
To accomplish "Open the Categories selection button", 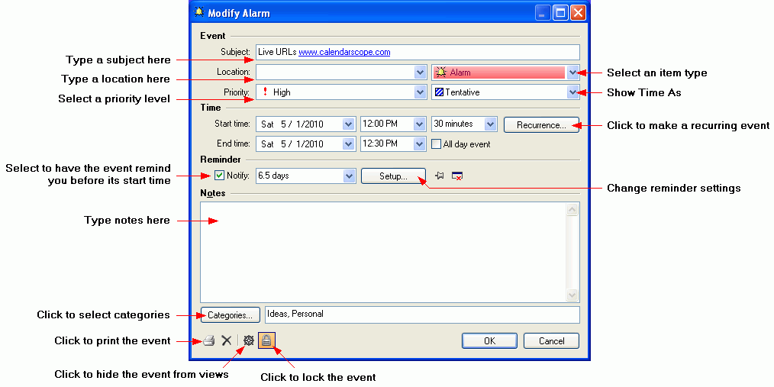I will pos(231,314).
